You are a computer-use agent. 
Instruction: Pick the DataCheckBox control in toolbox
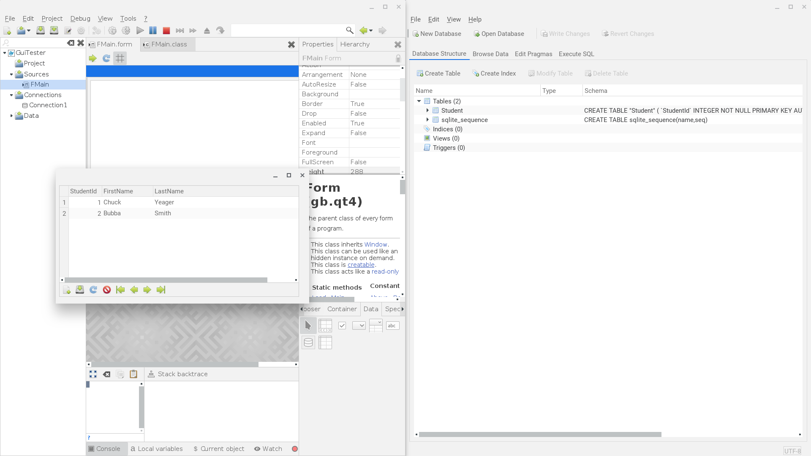342,326
